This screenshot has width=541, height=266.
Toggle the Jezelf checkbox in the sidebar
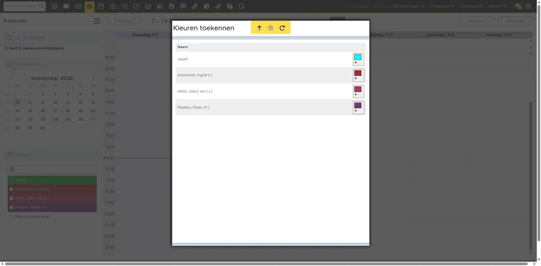click(11, 180)
